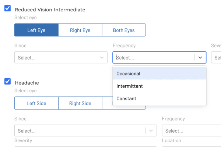This screenshot has height=147, width=221.
Task: Open the Headache Frequency dropdown
Action: (x=192, y=131)
